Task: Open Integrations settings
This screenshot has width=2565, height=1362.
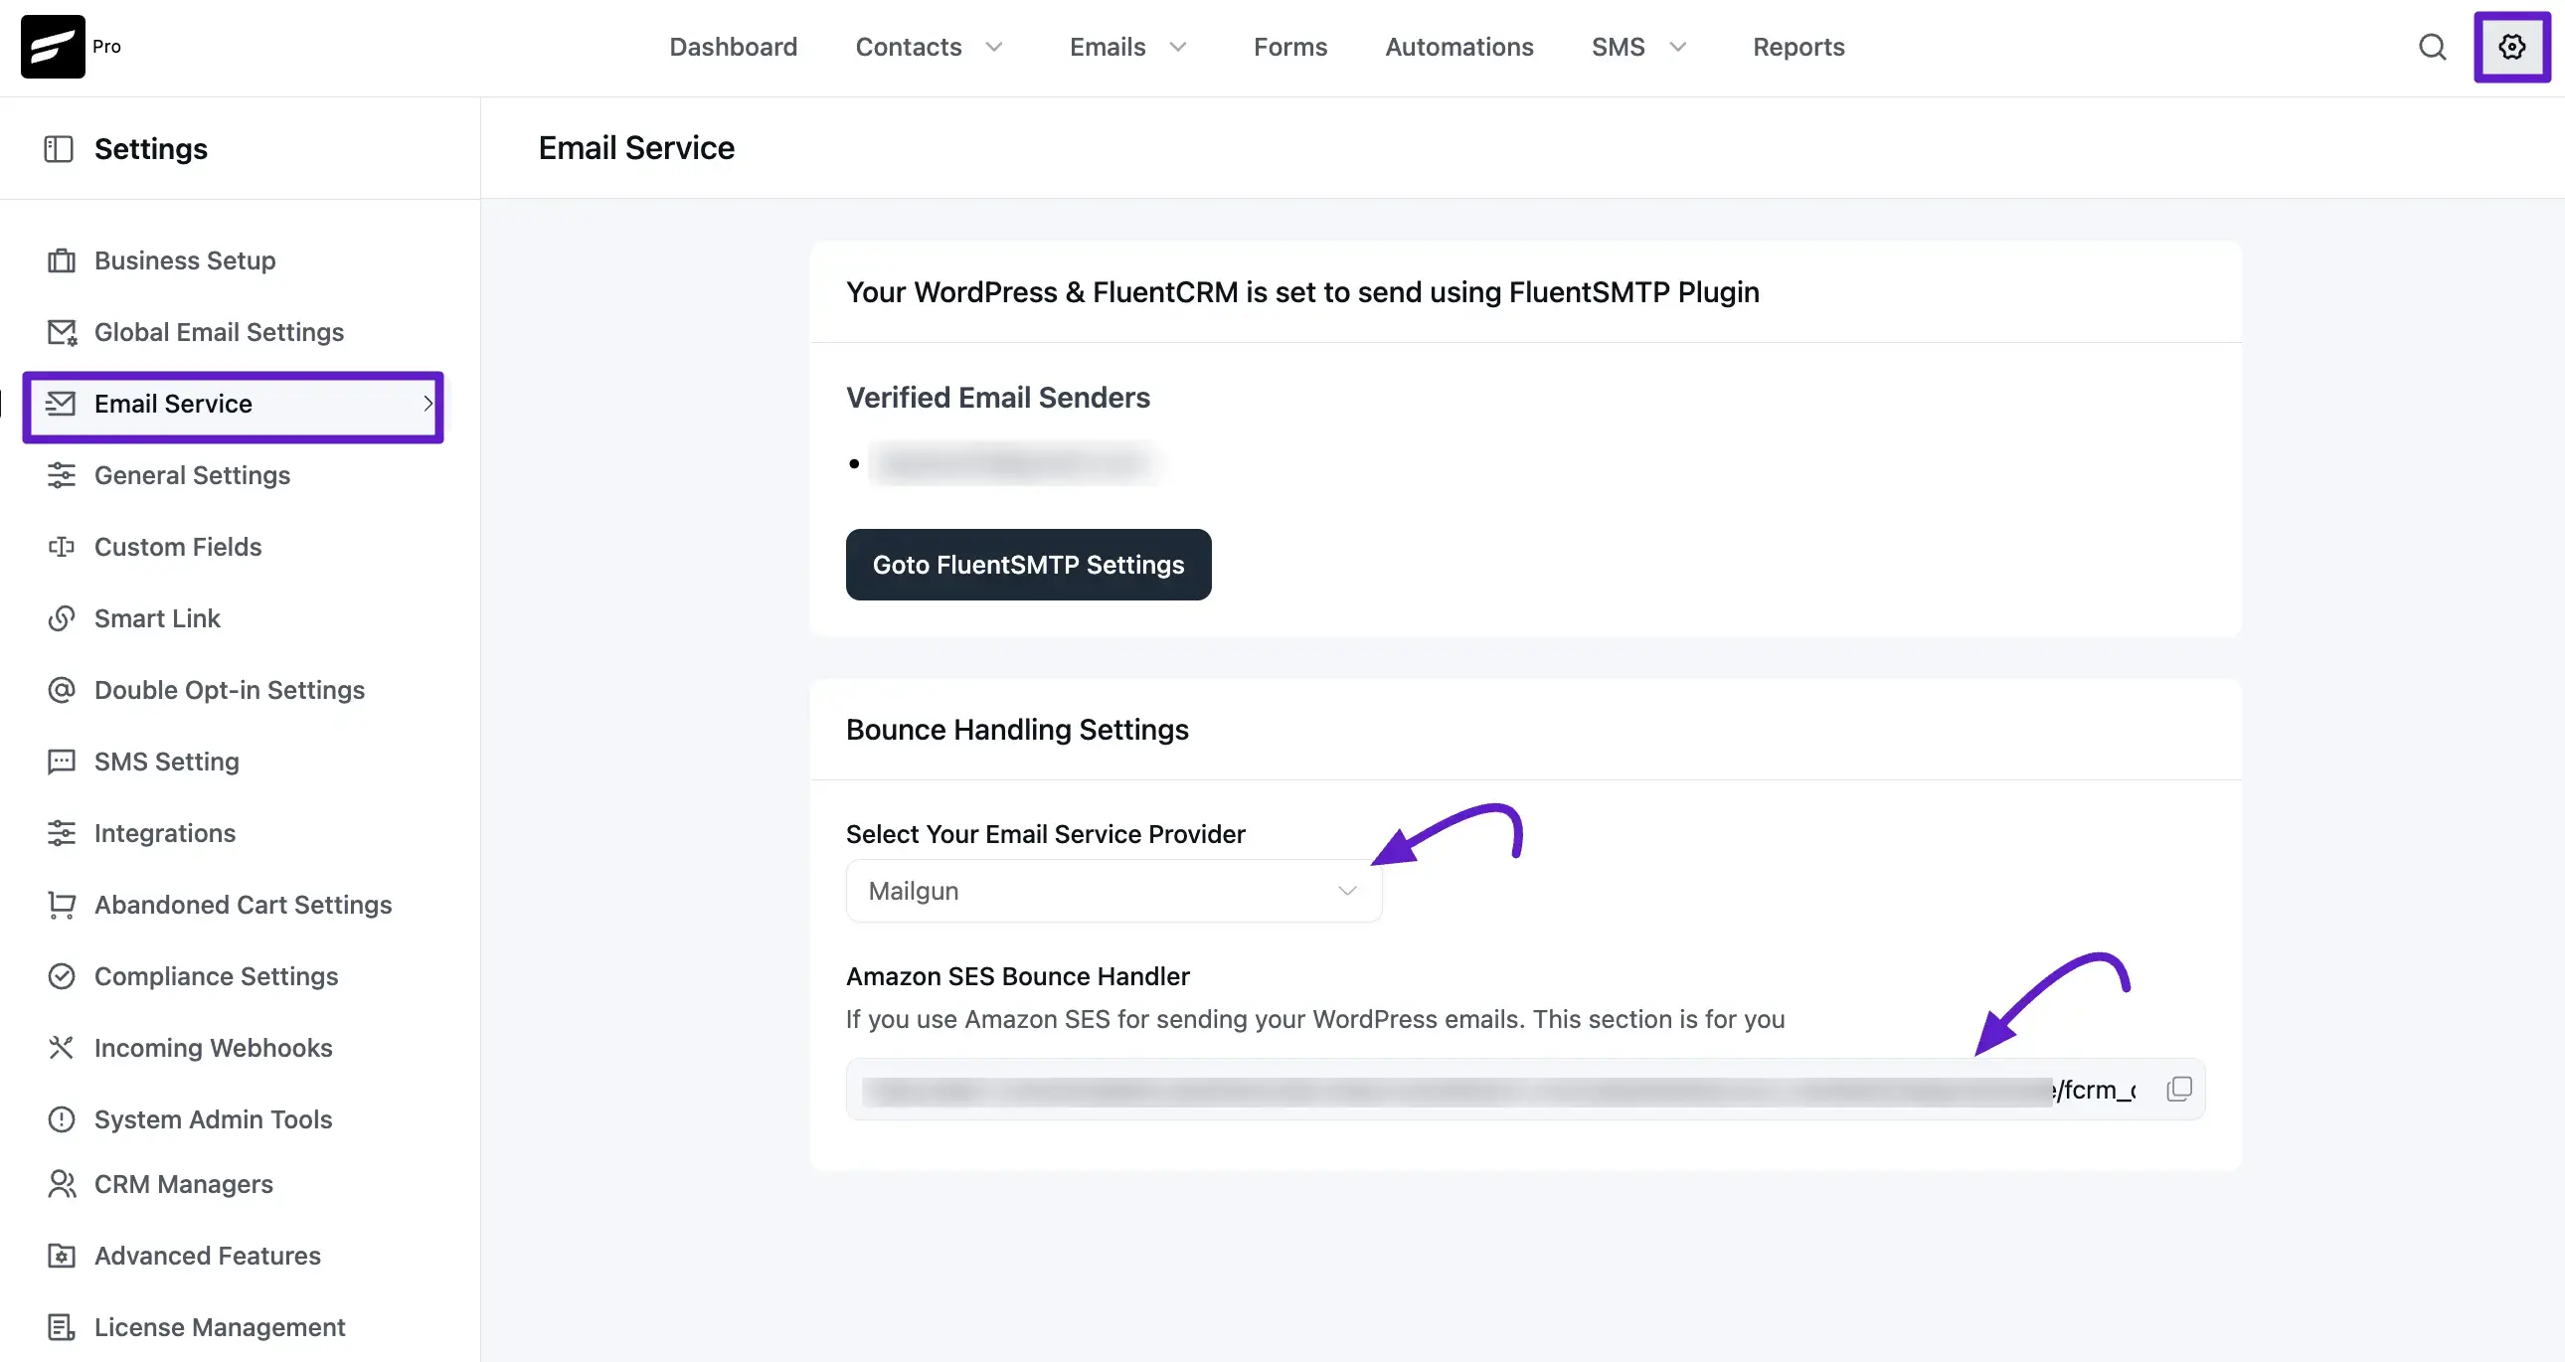Action: [165, 833]
